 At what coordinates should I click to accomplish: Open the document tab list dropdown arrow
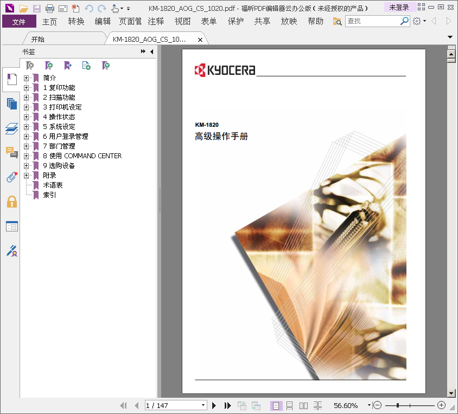(x=450, y=37)
